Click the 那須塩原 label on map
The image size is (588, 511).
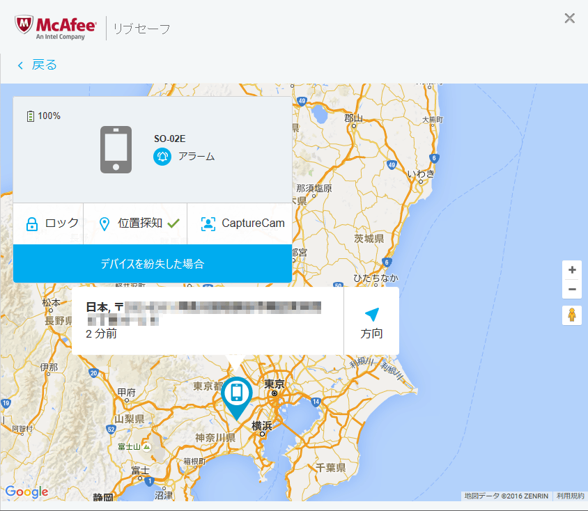tap(314, 188)
